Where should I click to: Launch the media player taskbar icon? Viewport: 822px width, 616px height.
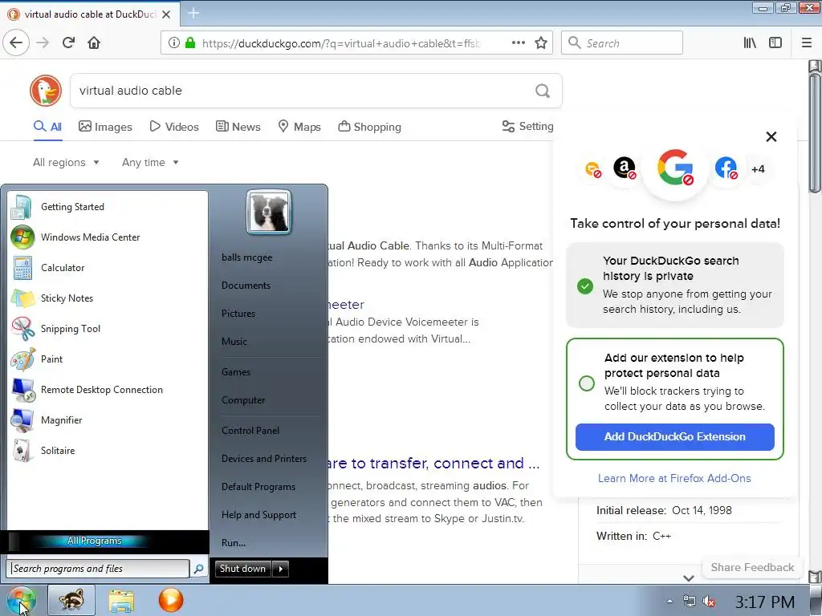(x=171, y=600)
